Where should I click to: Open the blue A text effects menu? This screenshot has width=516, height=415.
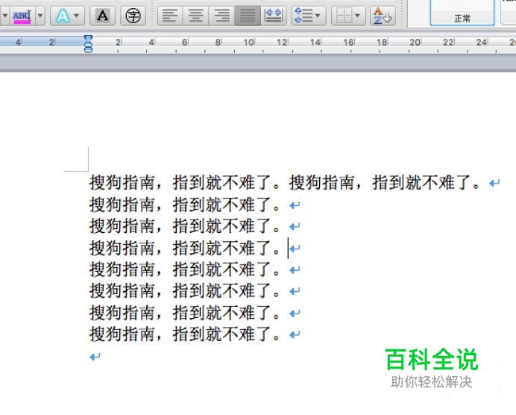67,16
